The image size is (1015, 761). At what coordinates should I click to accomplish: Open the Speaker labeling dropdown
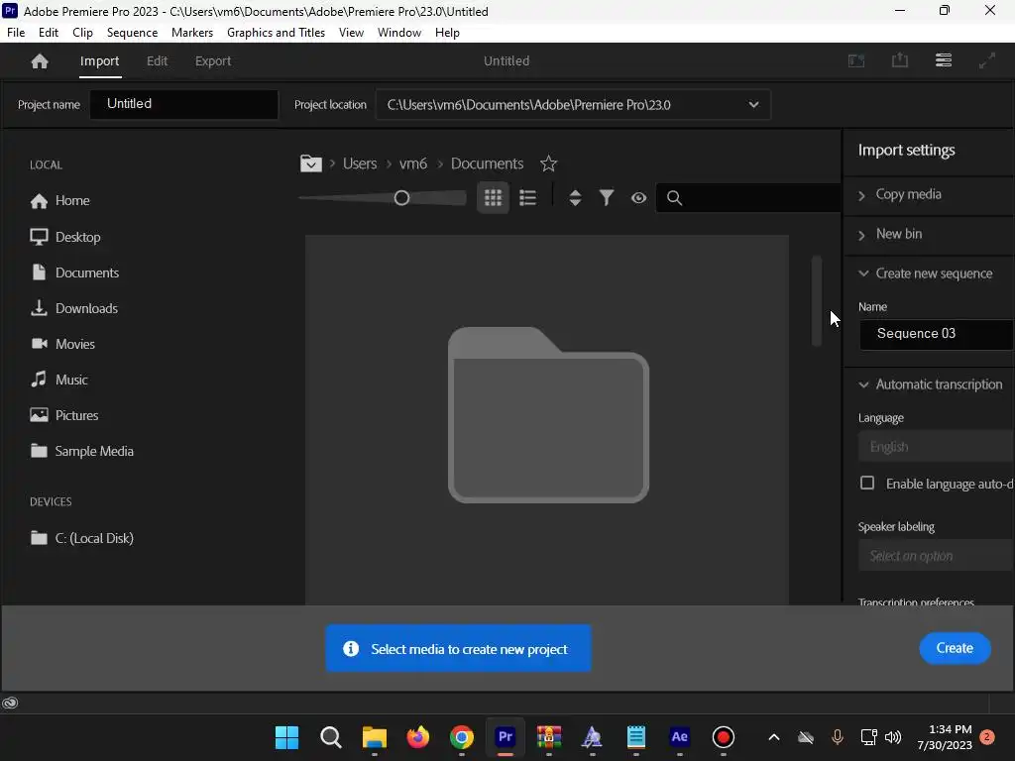click(x=936, y=556)
